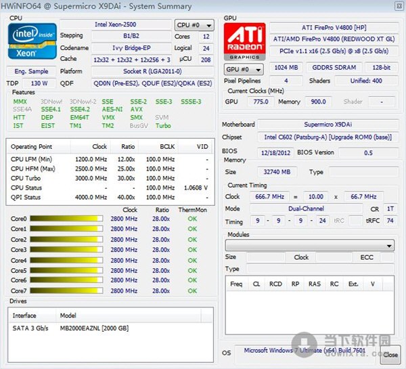Click the TDP value 130 W
Viewport: 406px width, 369px height.
pyautogui.click(x=39, y=83)
